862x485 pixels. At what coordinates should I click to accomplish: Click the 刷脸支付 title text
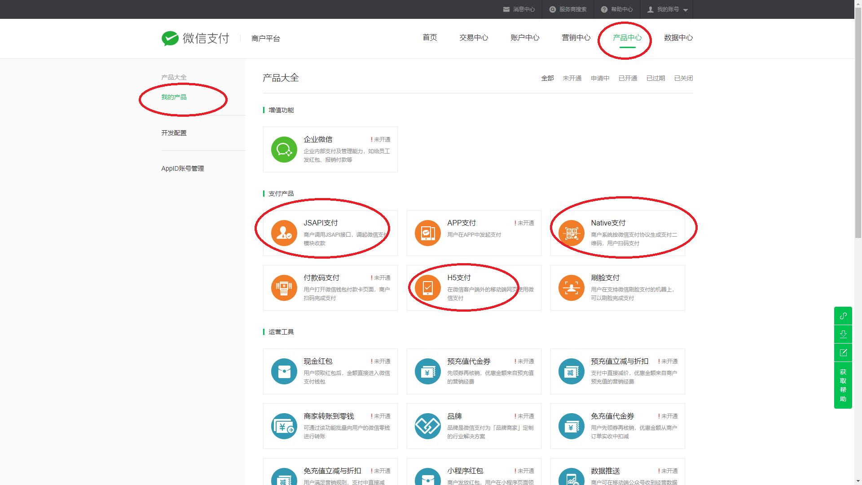pyautogui.click(x=605, y=278)
